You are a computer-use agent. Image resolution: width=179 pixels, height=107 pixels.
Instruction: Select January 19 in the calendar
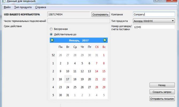coord(82,79)
